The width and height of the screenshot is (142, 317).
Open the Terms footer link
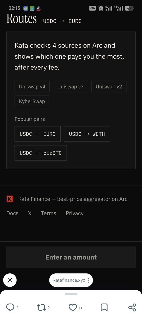point(49,213)
